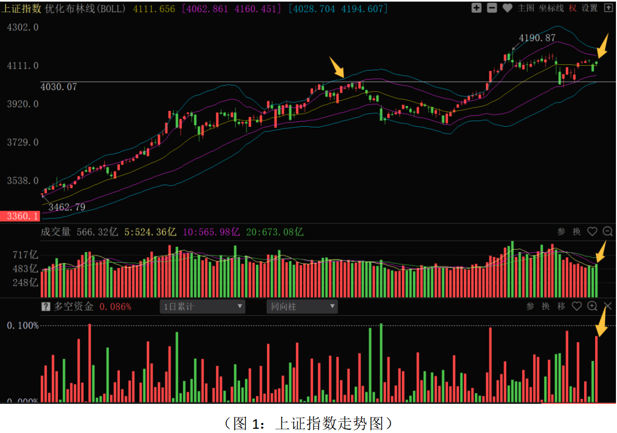
Task: Open 设置 in the chart toolbar
Action: coord(589,8)
